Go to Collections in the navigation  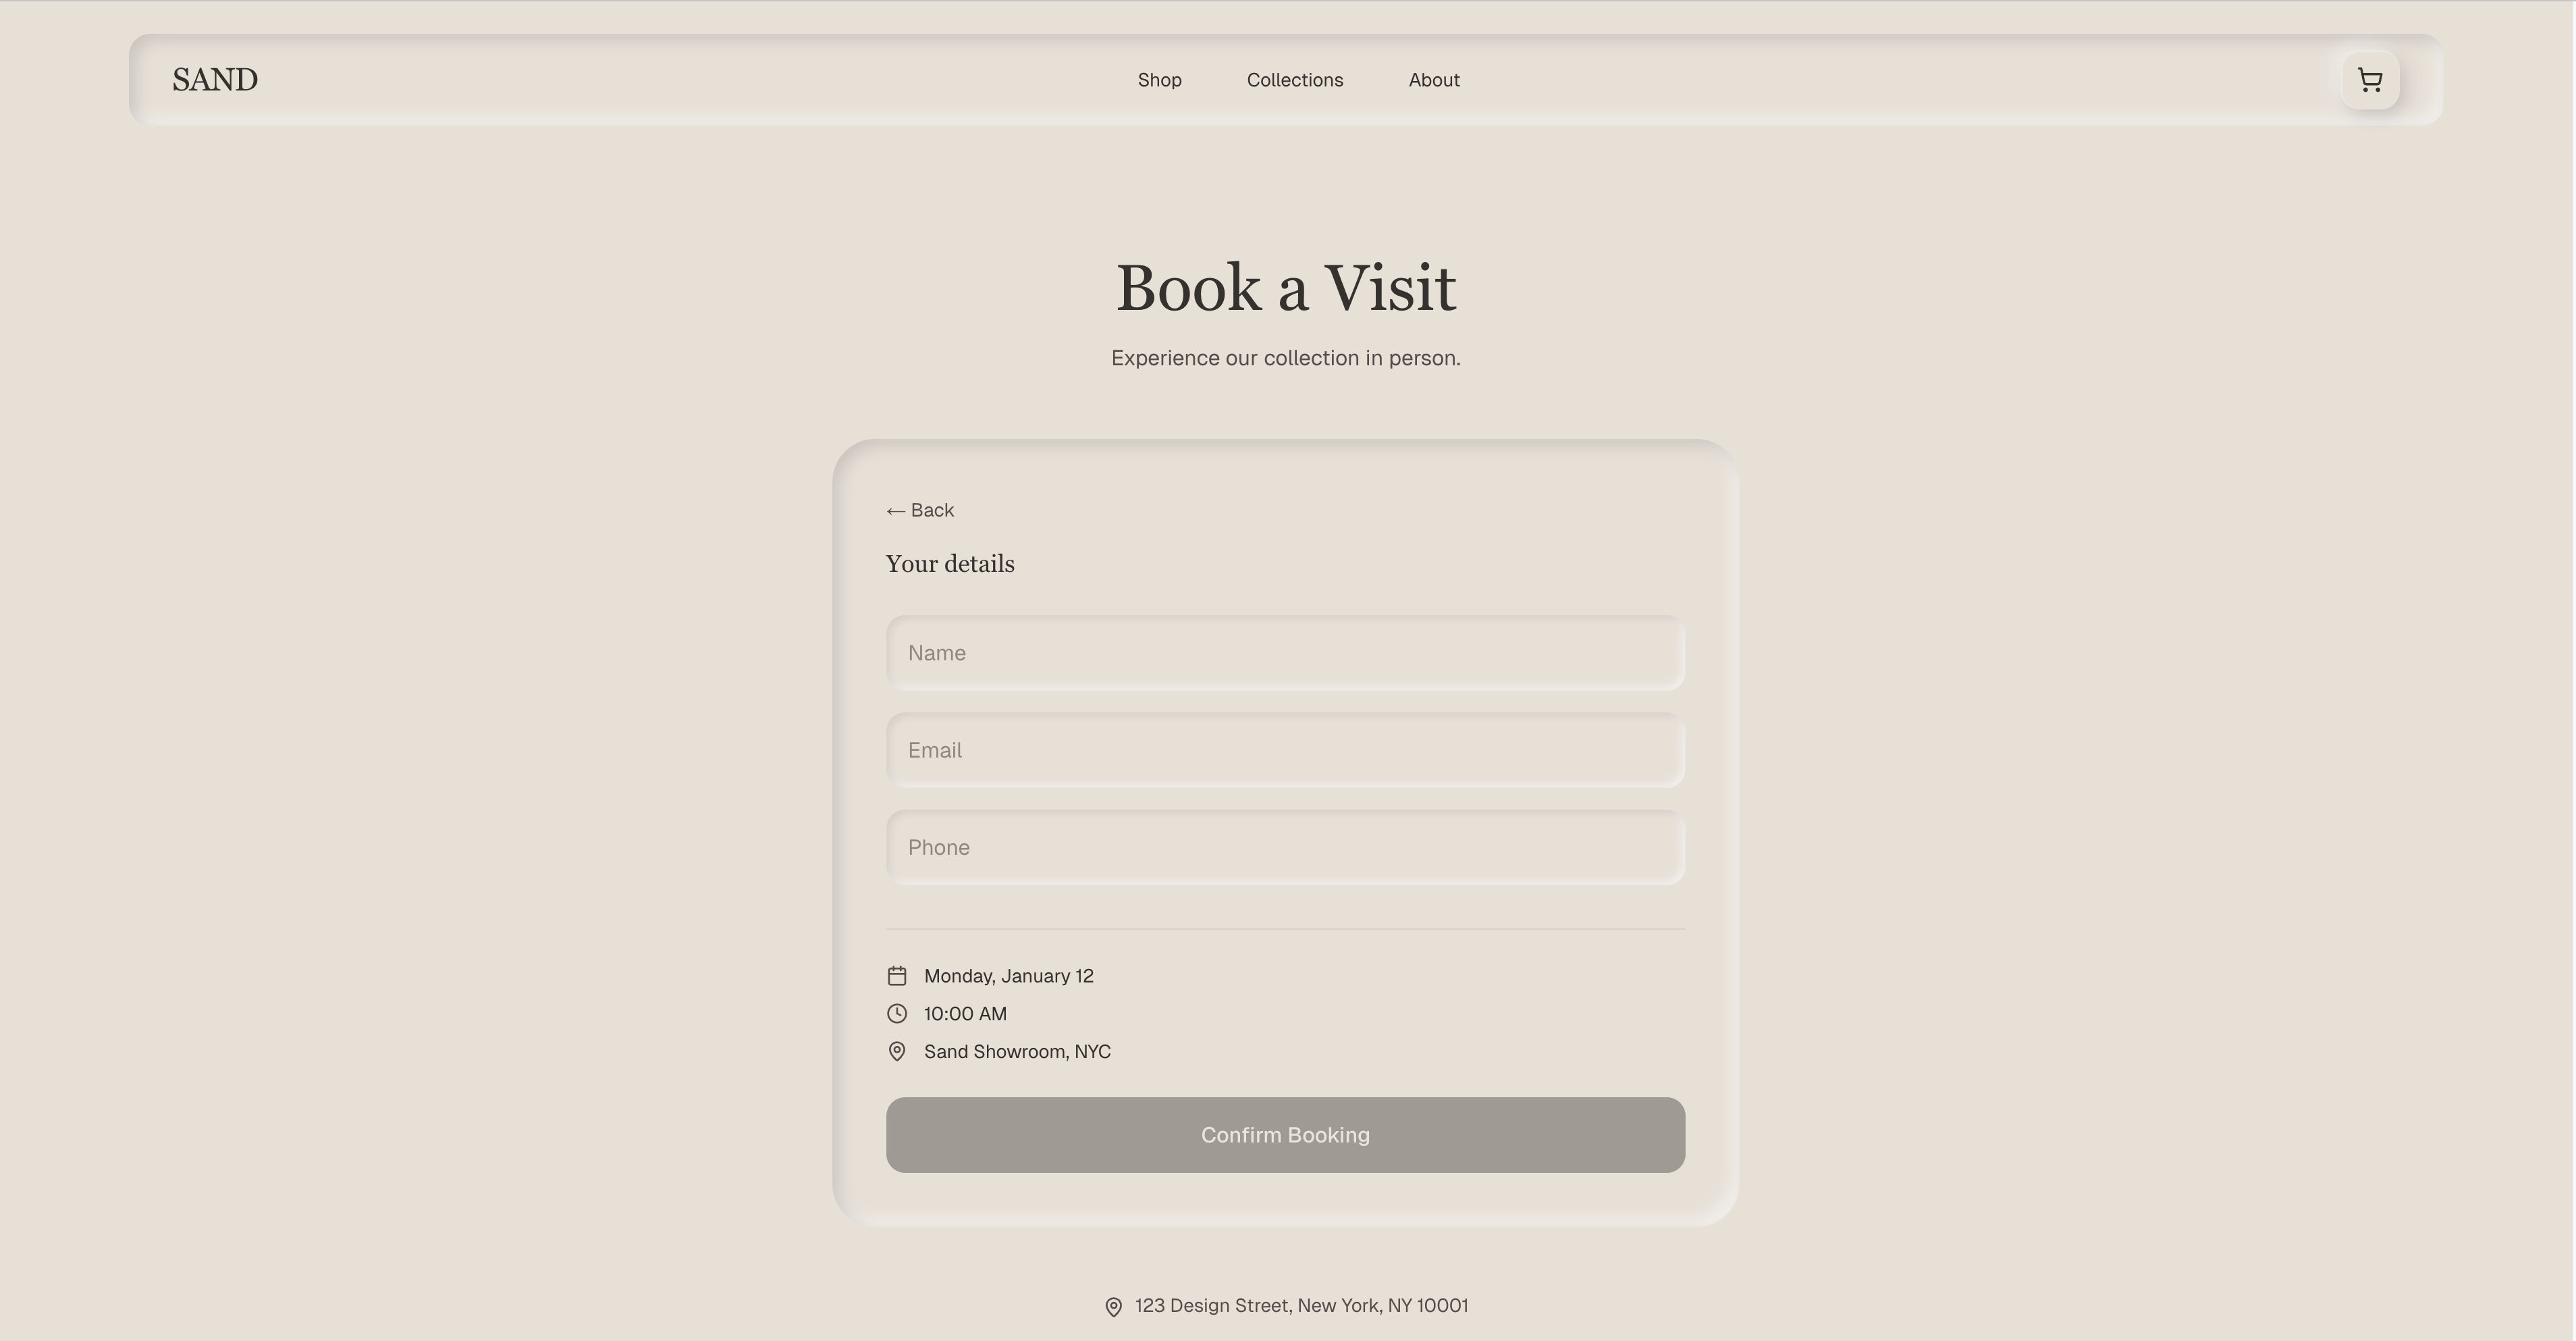point(1295,80)
